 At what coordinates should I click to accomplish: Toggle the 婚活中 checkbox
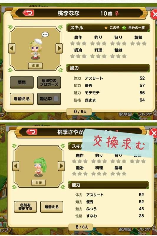pyautogui.click(x=56, y=99)
